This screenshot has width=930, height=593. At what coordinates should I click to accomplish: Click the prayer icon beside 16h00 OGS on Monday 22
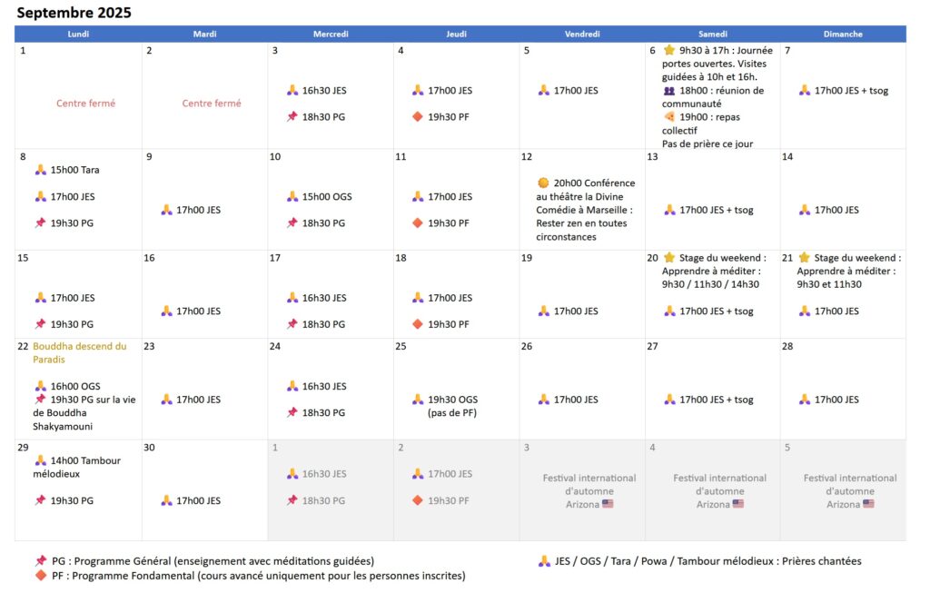[40, 386]
